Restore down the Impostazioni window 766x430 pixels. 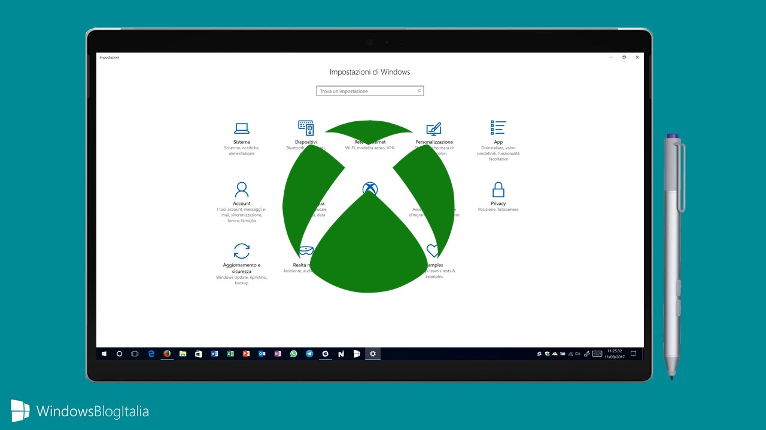point(624,57)
